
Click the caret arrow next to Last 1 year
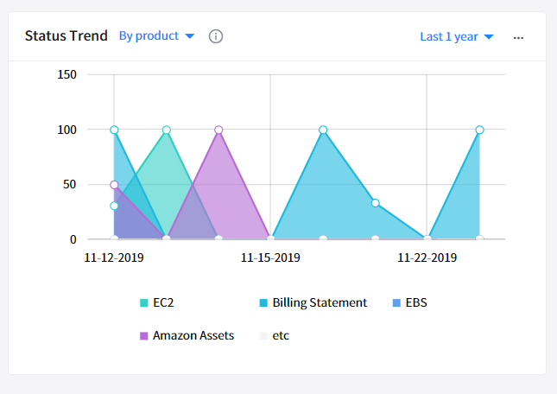click(x=489, y=37)
